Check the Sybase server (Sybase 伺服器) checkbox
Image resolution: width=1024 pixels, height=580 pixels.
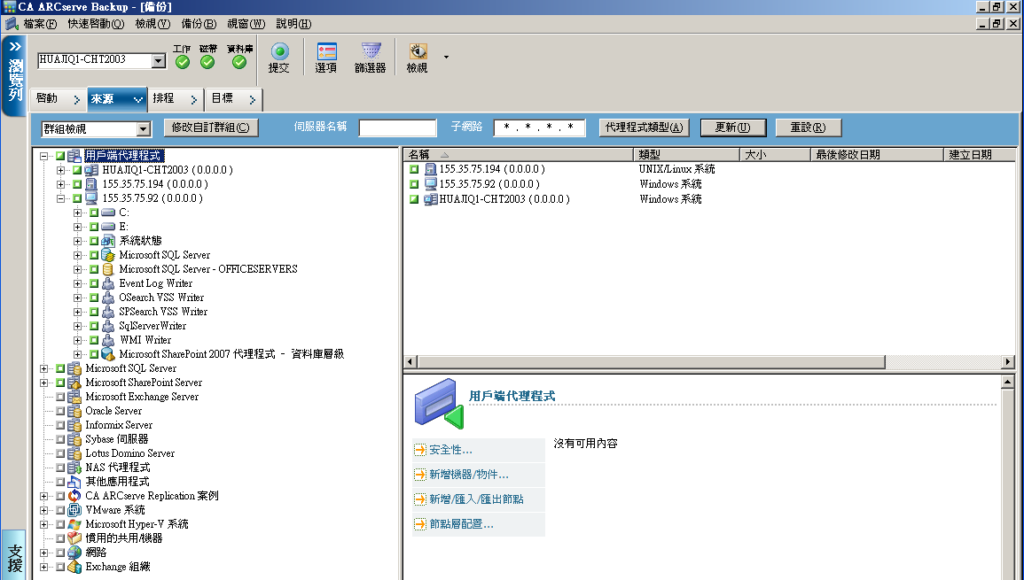tap(60, 439)
